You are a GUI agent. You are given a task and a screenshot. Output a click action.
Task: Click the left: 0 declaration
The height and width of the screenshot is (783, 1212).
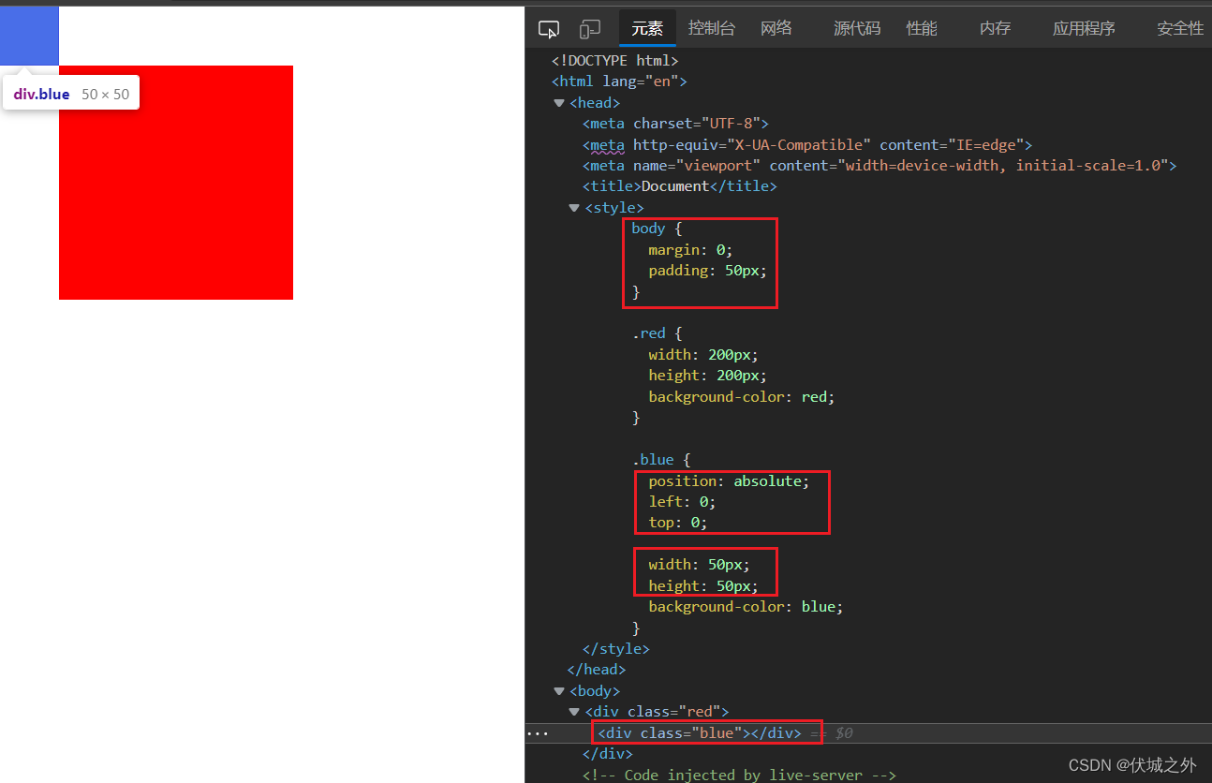[x=682, y=502]
